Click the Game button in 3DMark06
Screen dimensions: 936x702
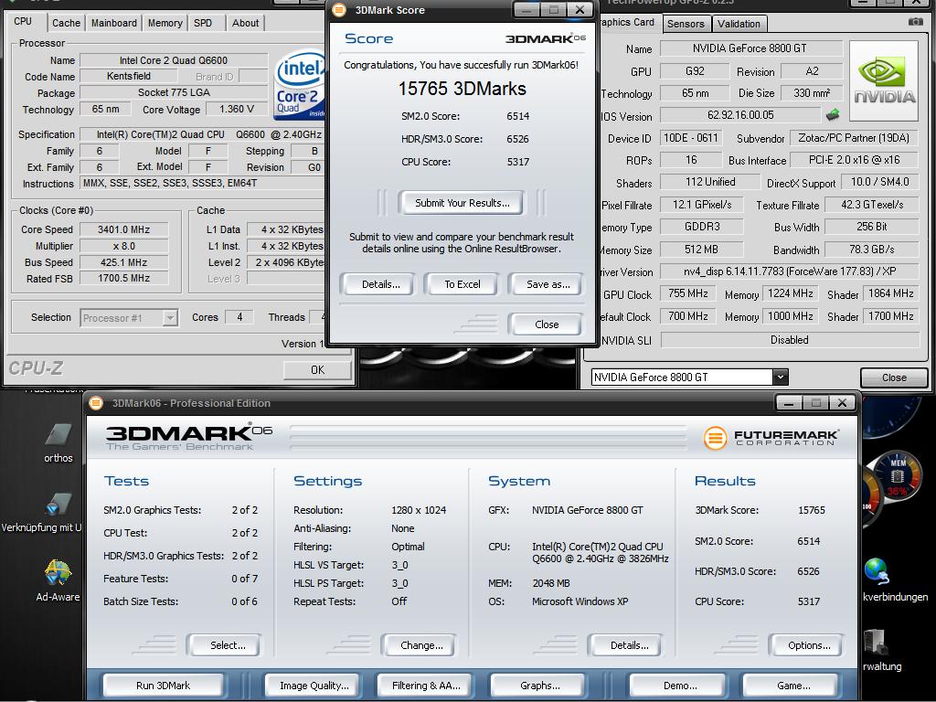pyautogui.click(x=792, y=686)
